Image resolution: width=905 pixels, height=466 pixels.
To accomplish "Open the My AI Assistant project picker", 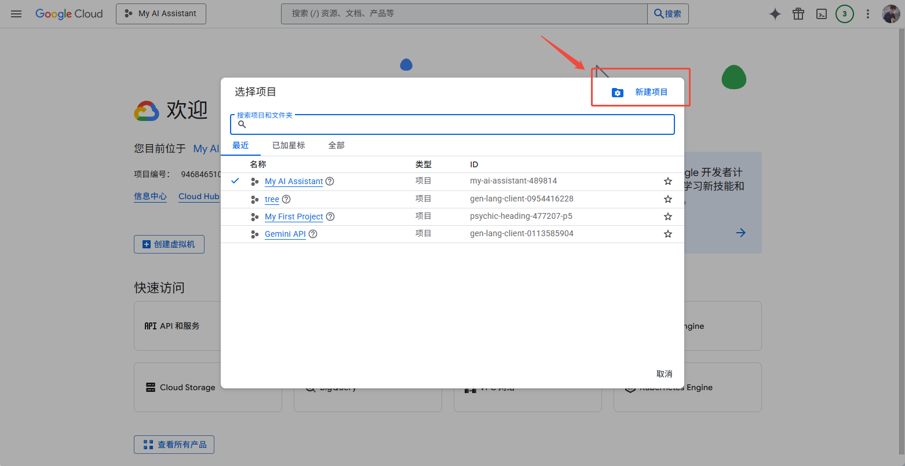I will click(161, 14).
